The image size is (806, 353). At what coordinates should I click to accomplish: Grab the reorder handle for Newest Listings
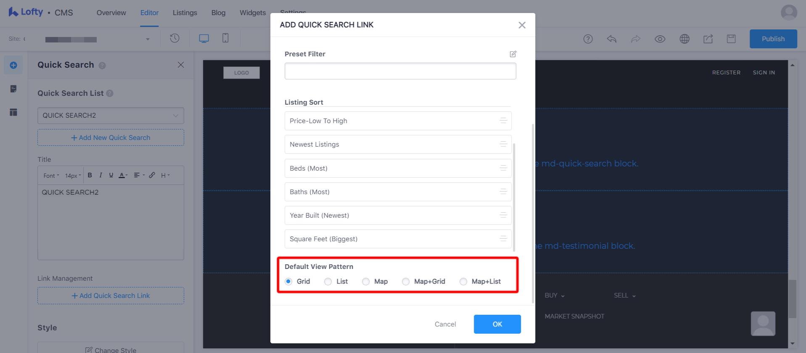coord(503,144)
